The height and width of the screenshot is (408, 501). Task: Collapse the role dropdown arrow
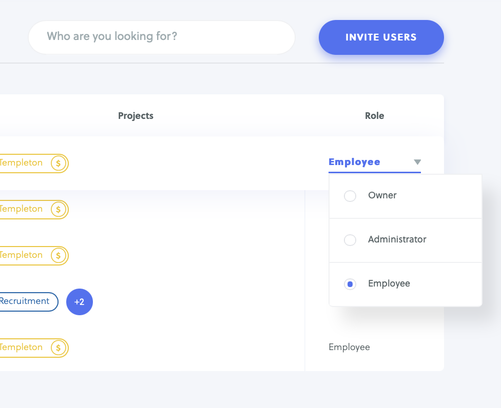[x=417, y=162]
